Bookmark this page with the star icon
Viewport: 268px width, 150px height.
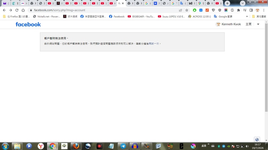tap(186, 10)
